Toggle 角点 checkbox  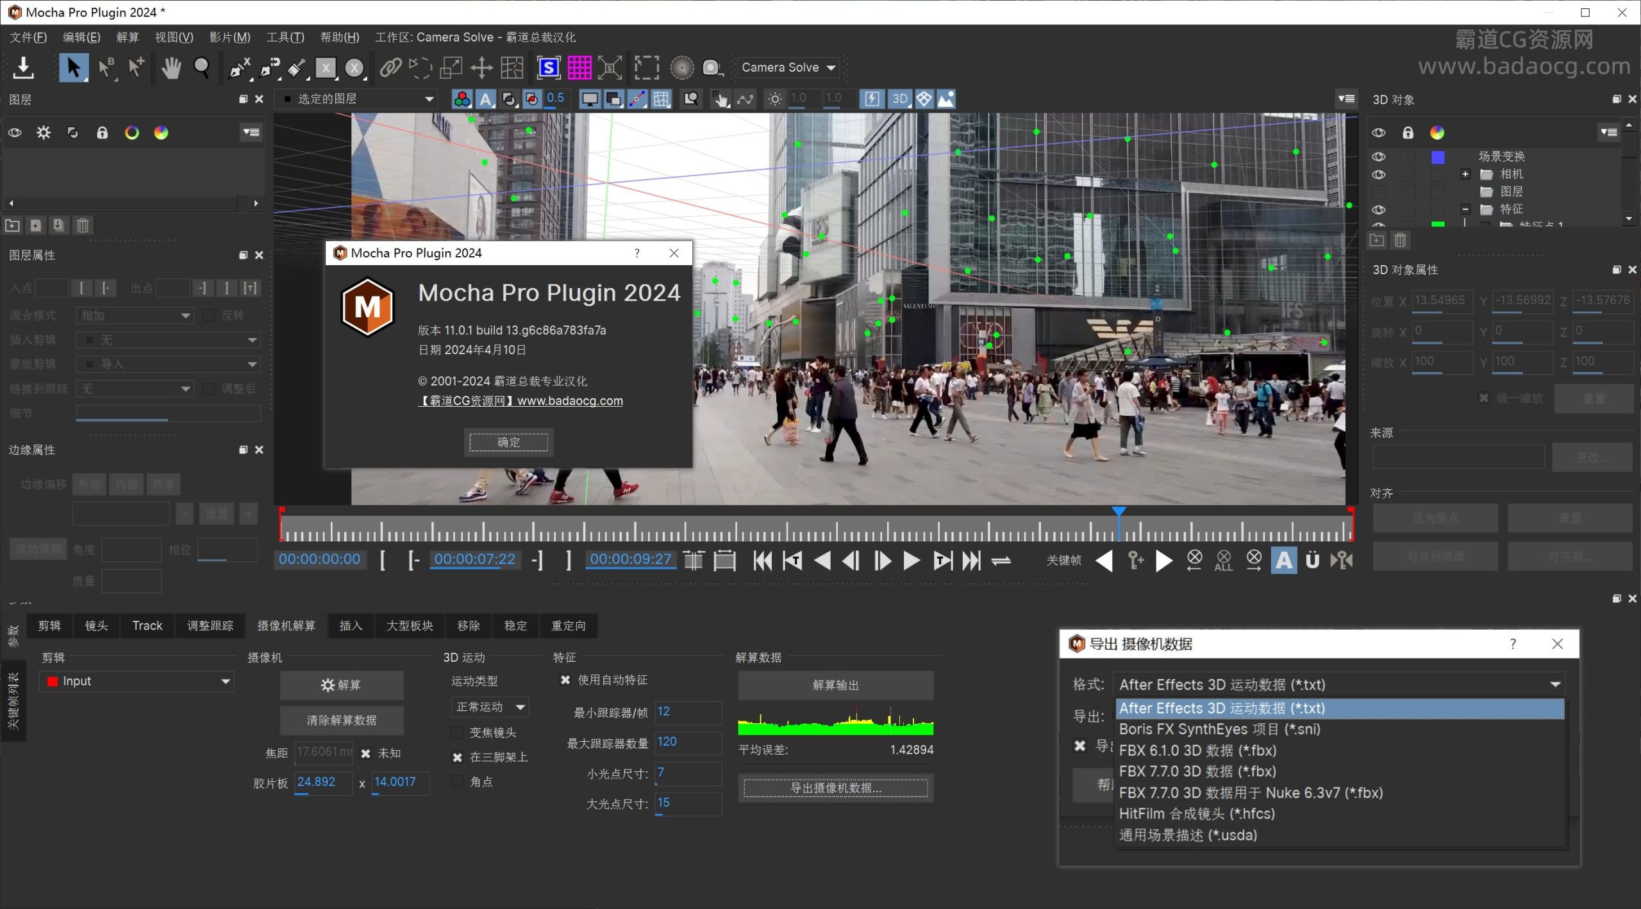(457, 782)
